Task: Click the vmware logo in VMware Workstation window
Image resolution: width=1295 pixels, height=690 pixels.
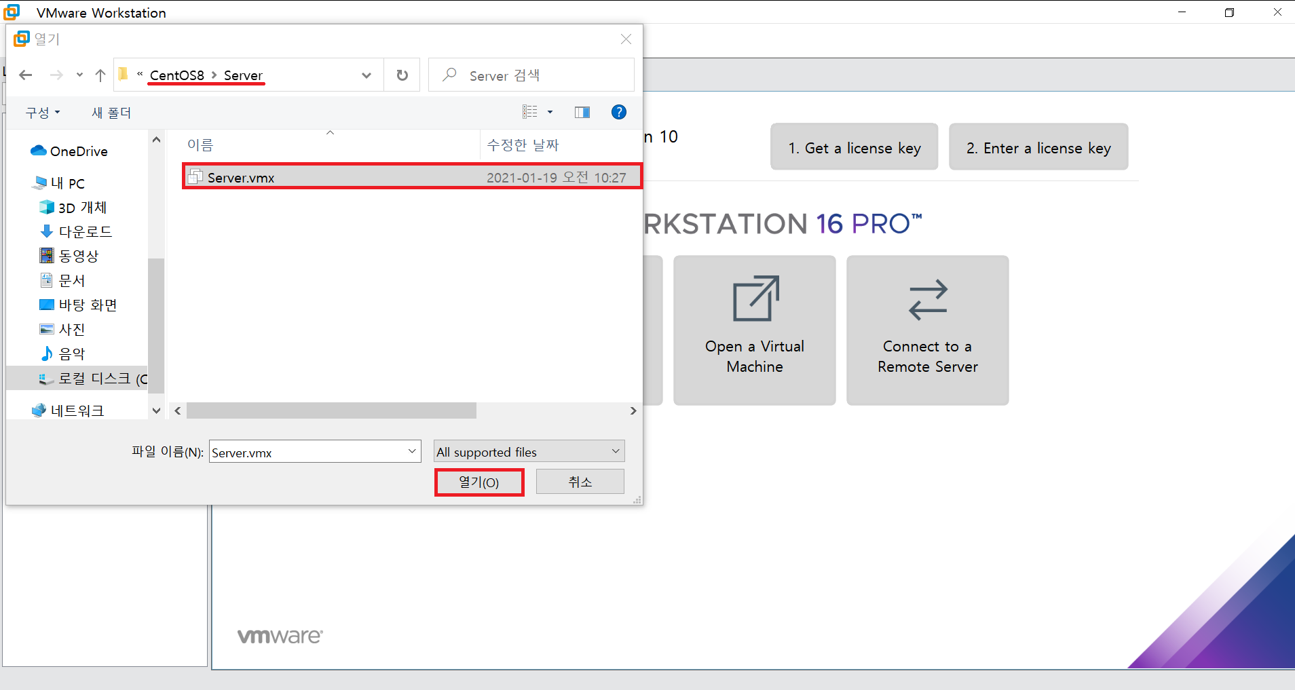Action: pyautogui.click(x=280, y=636)
